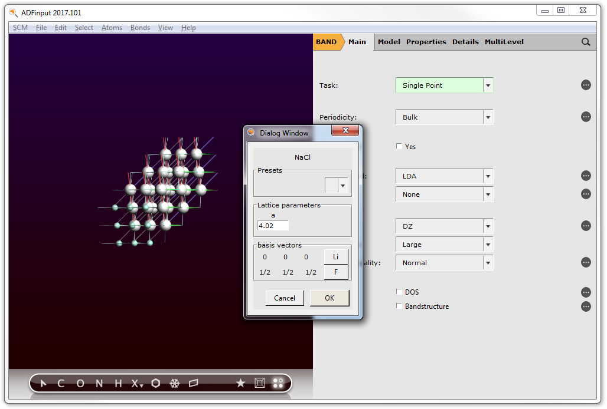Click the snowflake crystal tool

pyautogui.click(x=174, y=384)
